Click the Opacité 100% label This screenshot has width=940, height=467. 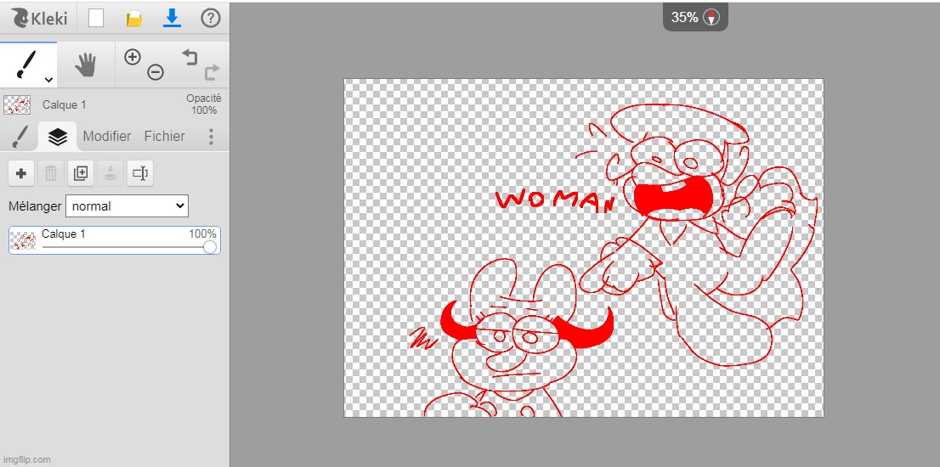pyautogui.click(x=204, y=104)
